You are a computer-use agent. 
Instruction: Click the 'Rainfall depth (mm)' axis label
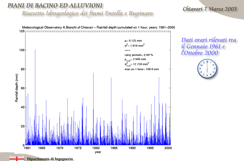click(17, 88)
